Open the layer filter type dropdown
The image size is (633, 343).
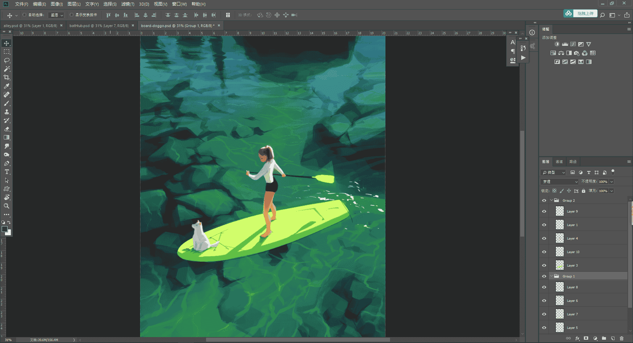(x=553, y=172)
